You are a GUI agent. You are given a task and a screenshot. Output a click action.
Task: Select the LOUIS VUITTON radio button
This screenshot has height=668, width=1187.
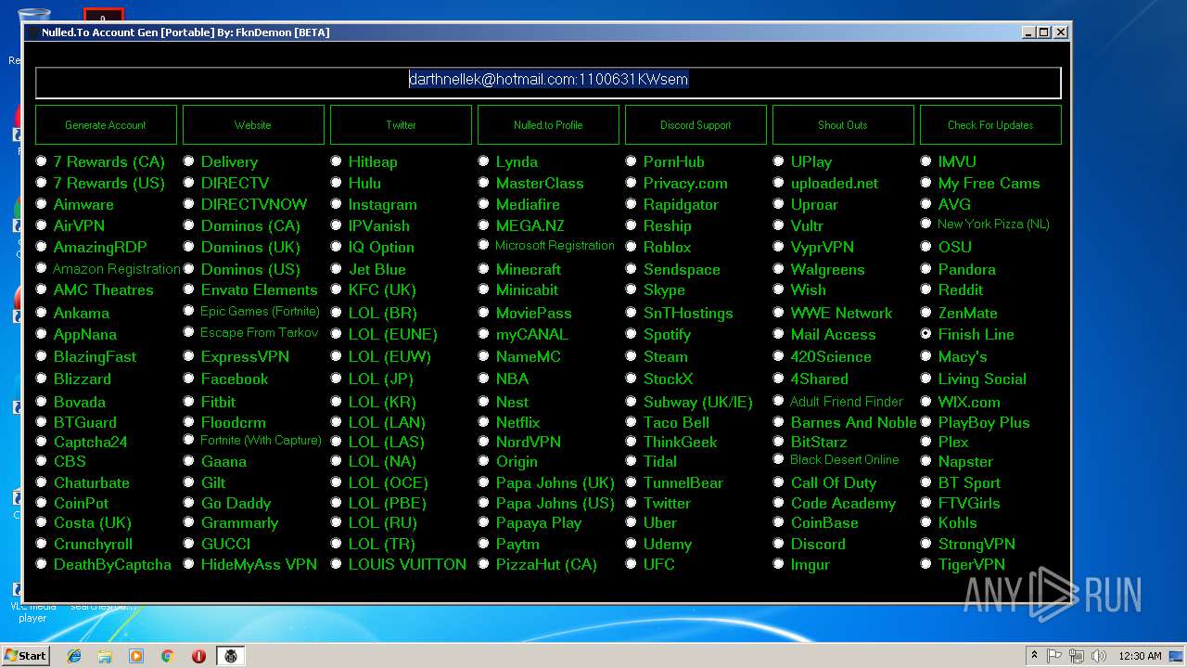coord(336,564)
